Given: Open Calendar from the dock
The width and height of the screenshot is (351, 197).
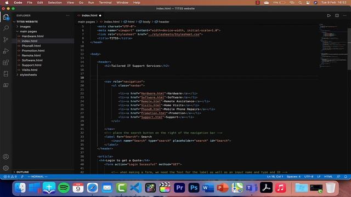Looking at the screenshot, I should coord(78,188).
